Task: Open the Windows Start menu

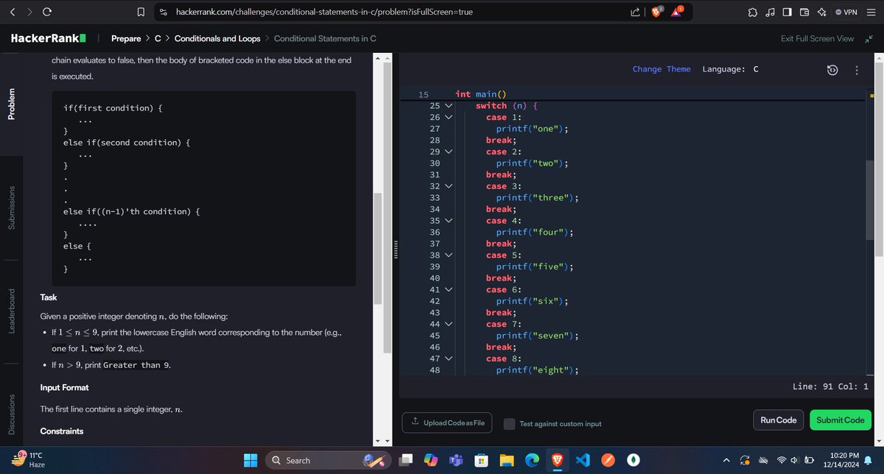Action: [251, 460]
